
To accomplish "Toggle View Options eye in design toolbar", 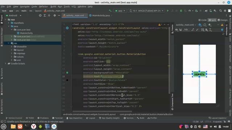I will pos(177,30).
